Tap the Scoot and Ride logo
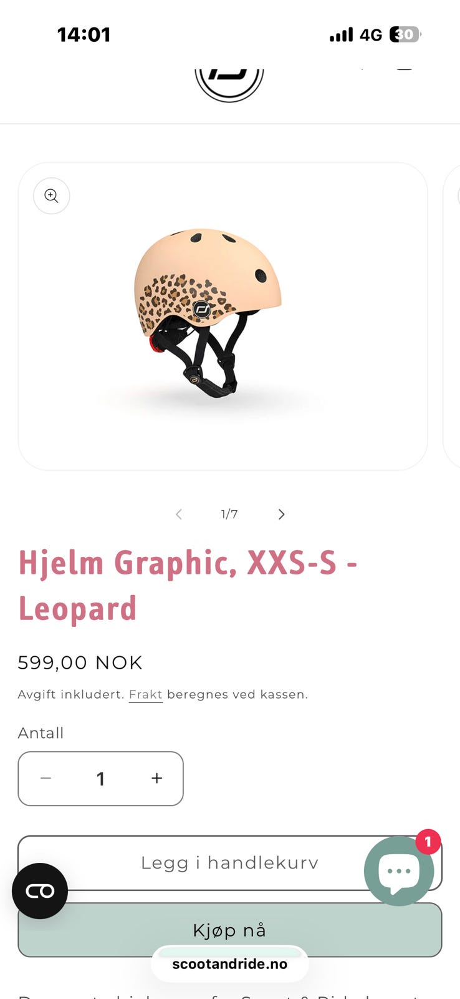 tap(229, 85)
